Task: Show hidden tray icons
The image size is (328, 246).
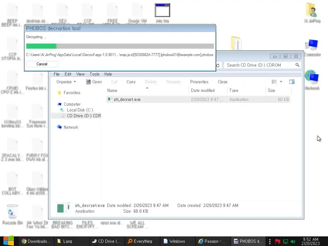Action: pos(270,242)
